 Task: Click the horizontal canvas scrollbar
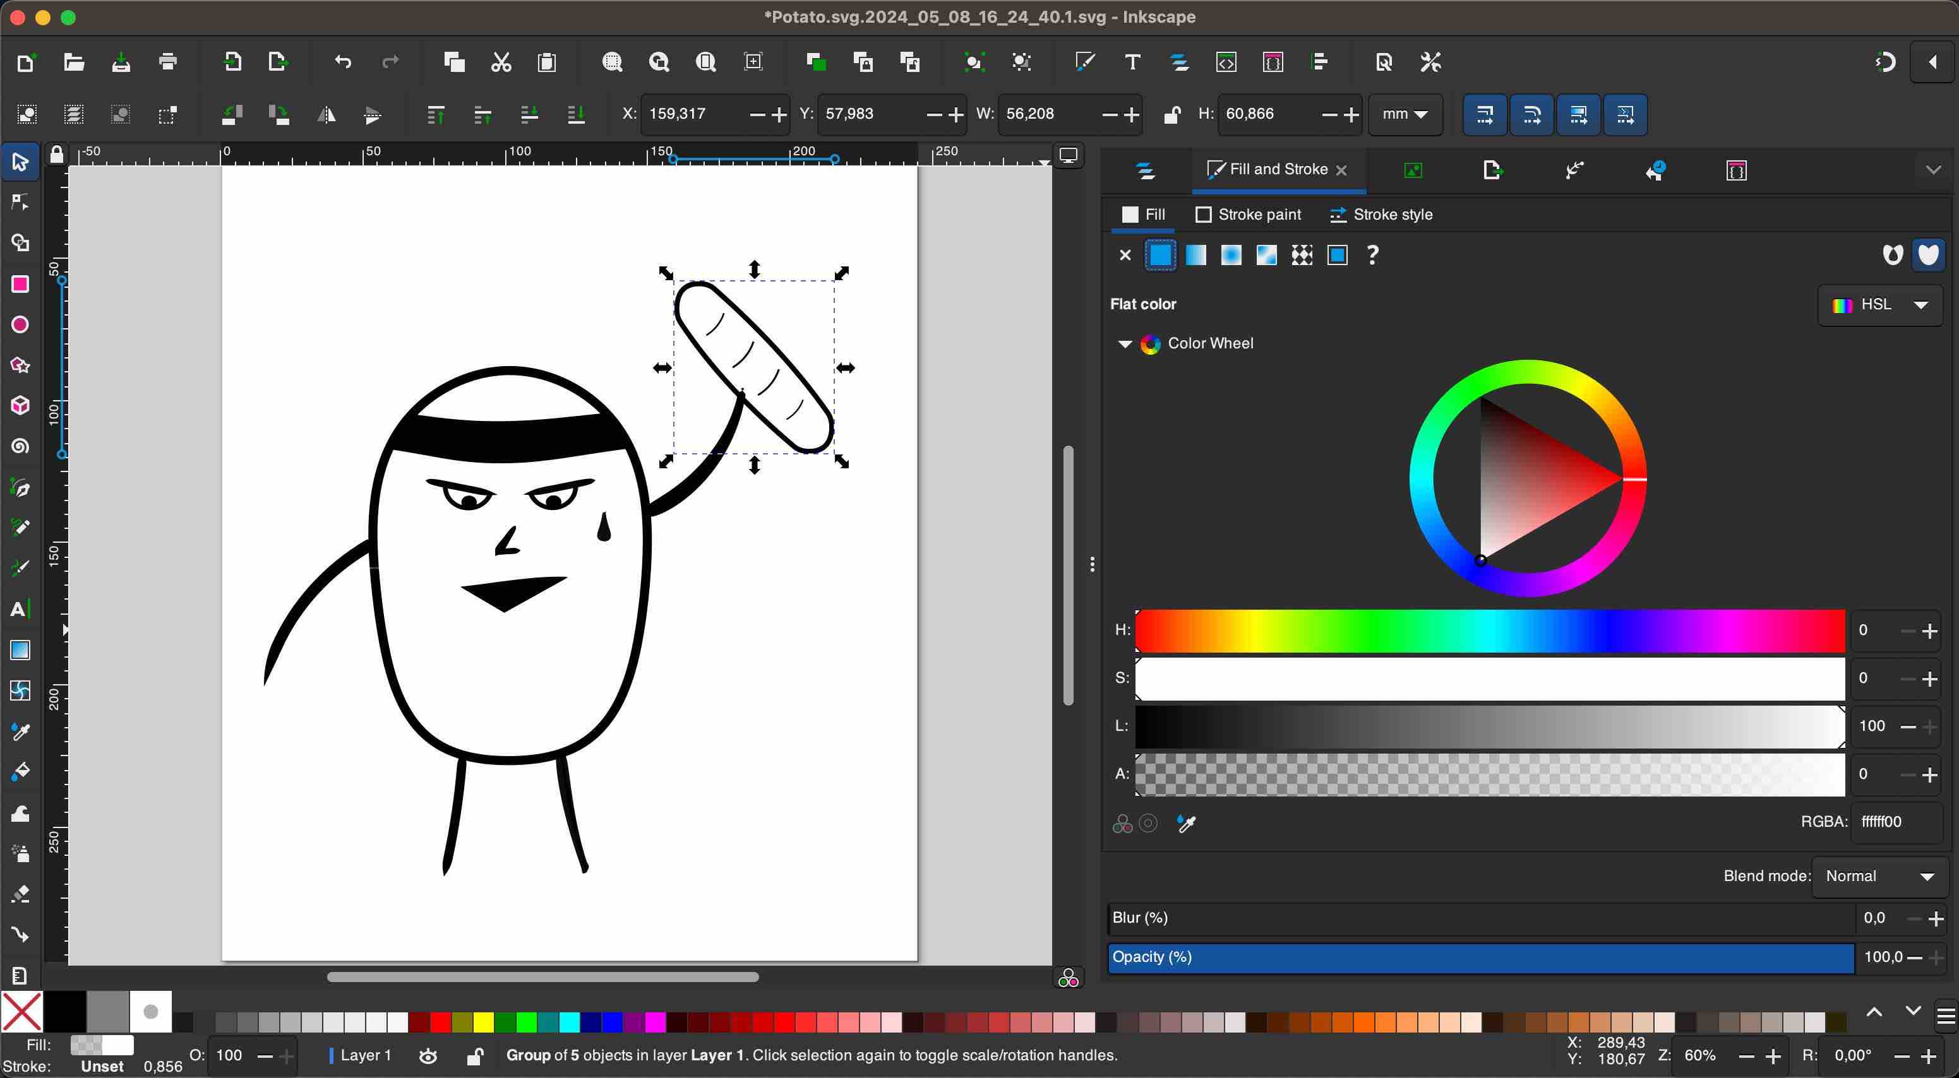[x=542, y=977]
